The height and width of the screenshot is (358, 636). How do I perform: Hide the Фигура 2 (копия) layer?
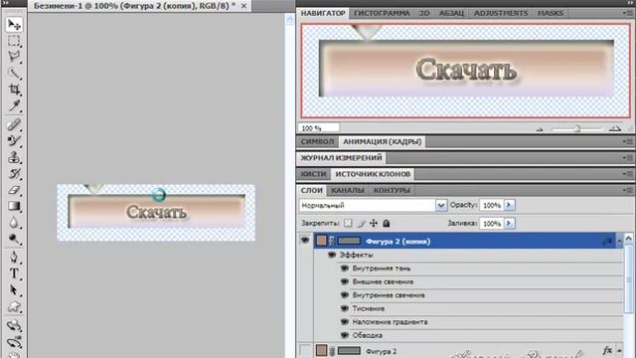coord(305,241)
